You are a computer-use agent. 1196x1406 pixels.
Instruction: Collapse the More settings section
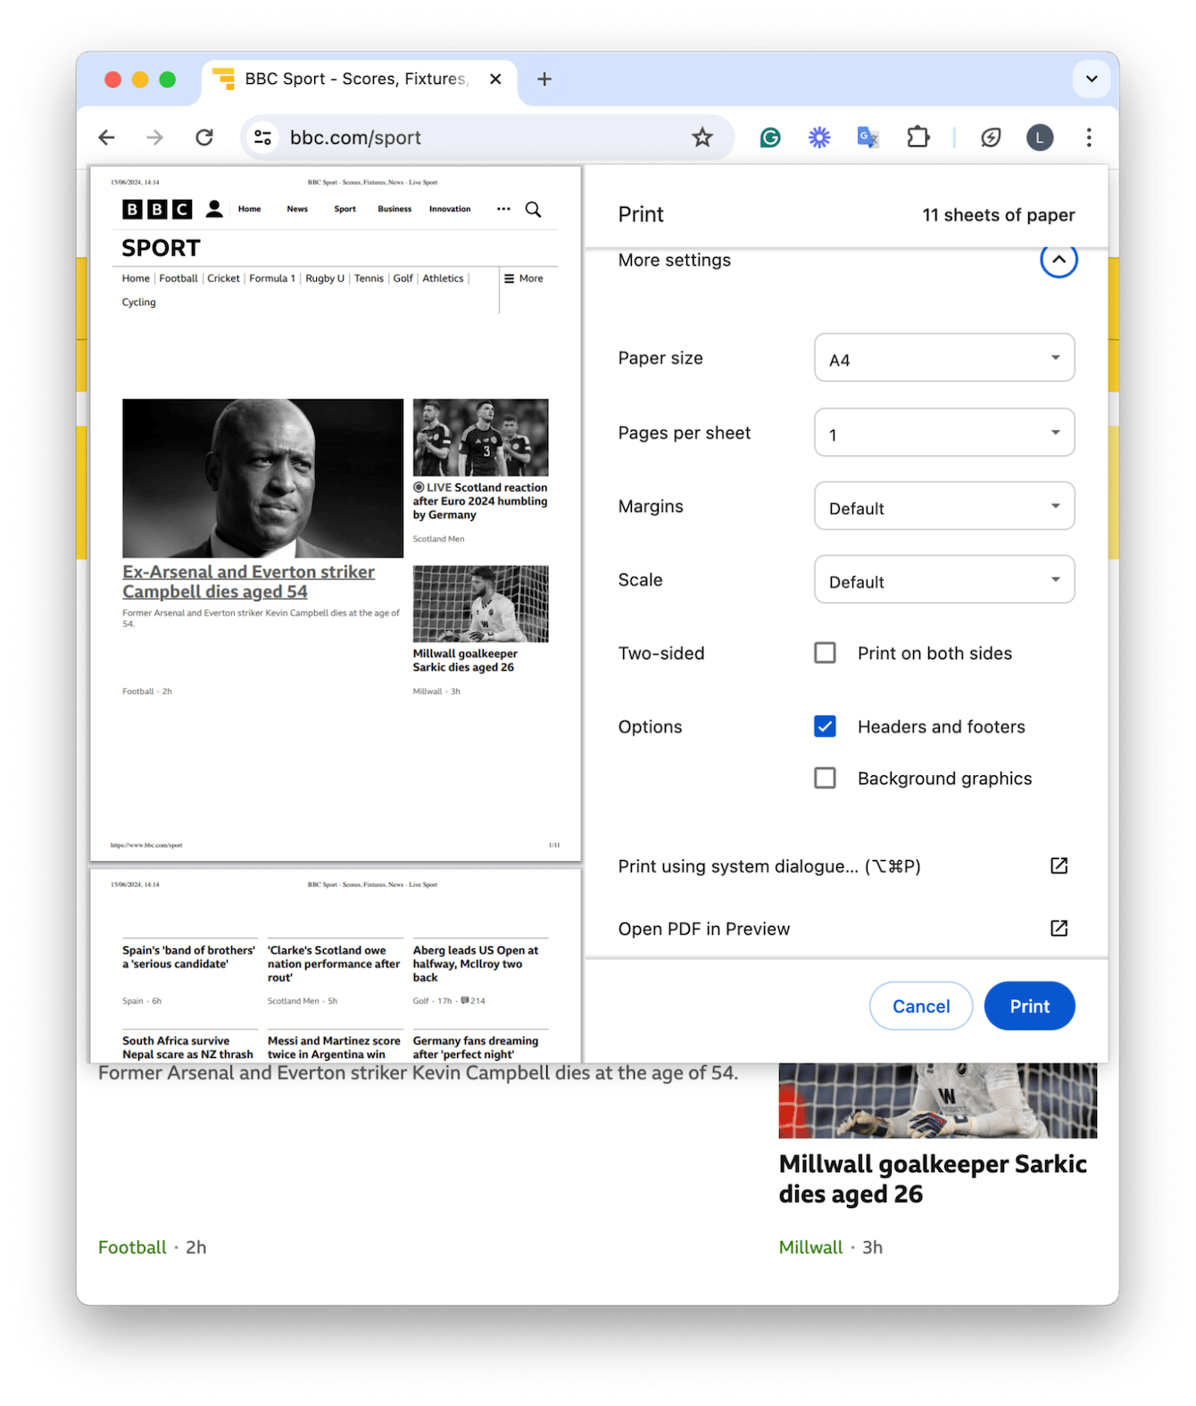pyautogui.click(x=1059, y=260)
